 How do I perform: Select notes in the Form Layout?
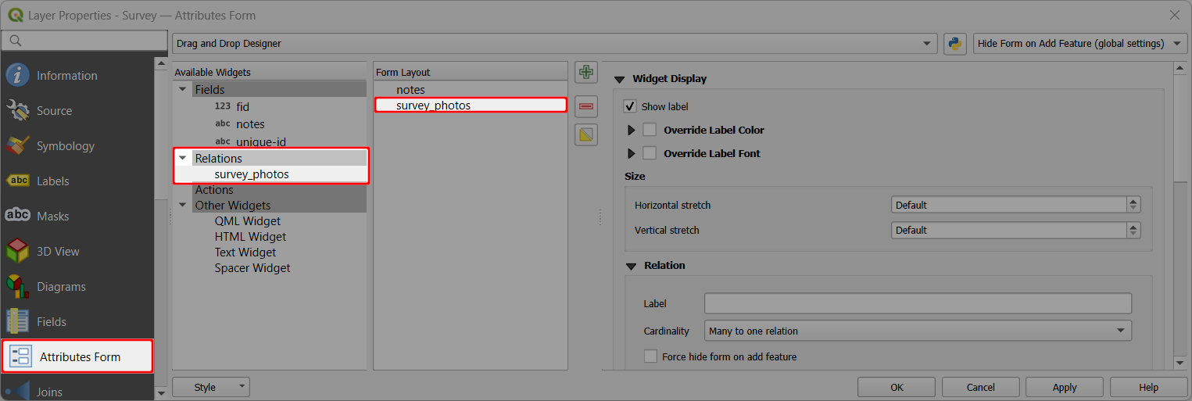[x=410, y=90]
